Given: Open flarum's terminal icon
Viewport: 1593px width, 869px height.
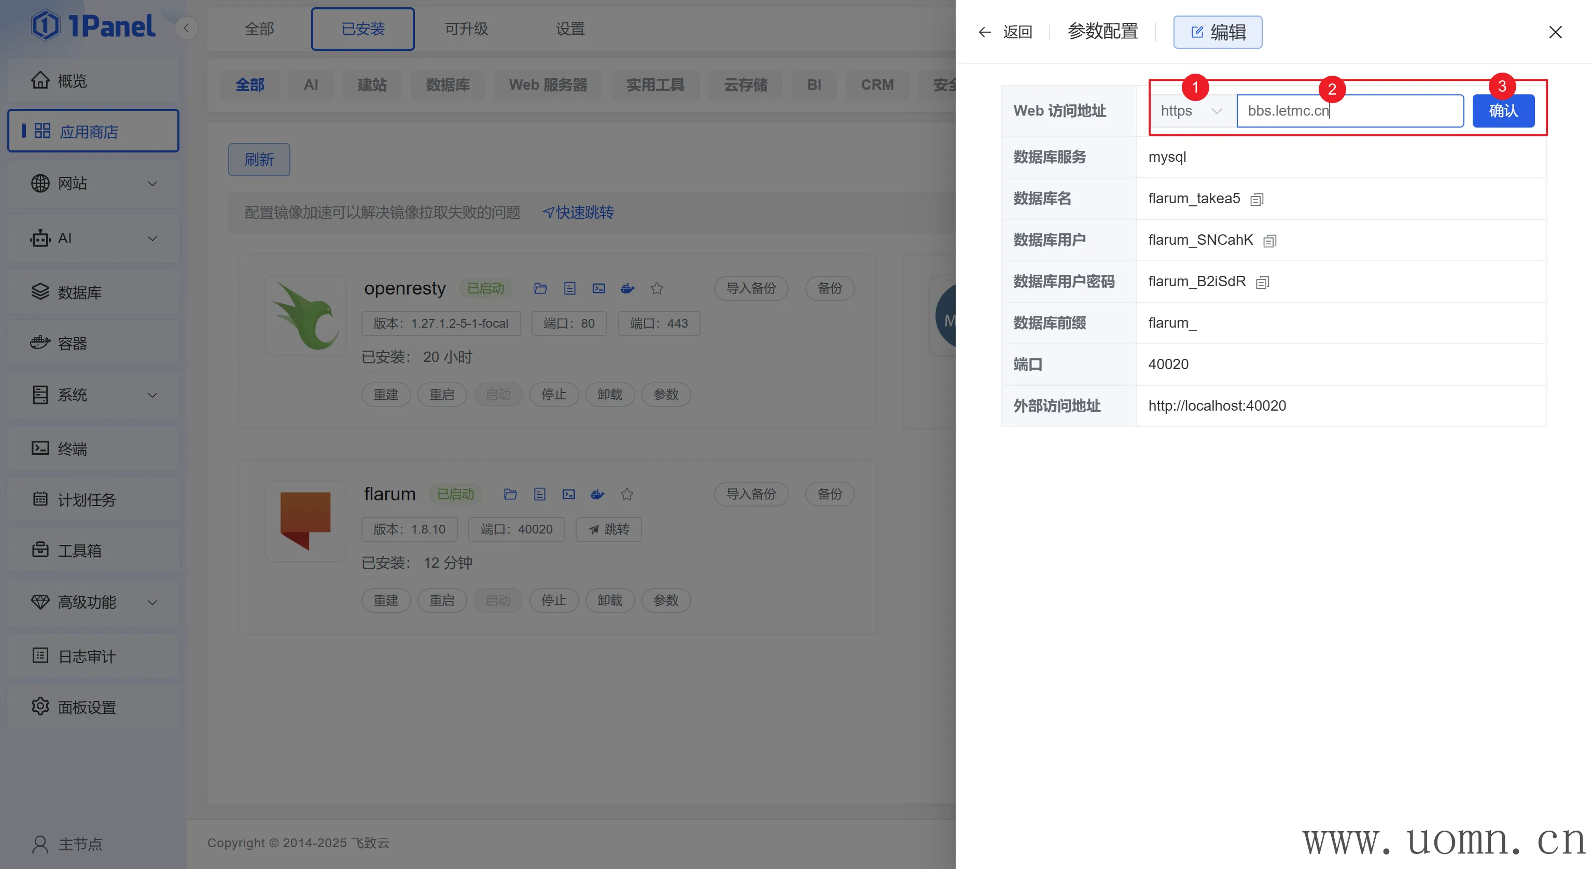Looking at the screenshot, I should point(568,494).
